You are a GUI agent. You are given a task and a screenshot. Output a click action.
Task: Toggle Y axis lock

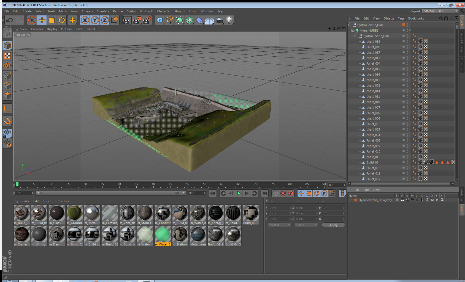(x=95, y=20)
